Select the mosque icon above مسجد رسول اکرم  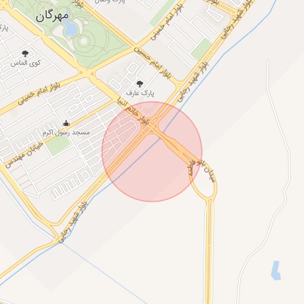pos(66,123)
